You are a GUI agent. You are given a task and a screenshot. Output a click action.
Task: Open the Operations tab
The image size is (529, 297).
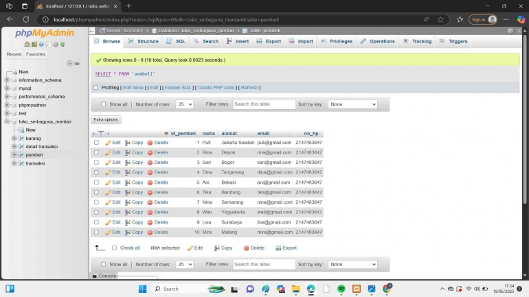(378, 41)
